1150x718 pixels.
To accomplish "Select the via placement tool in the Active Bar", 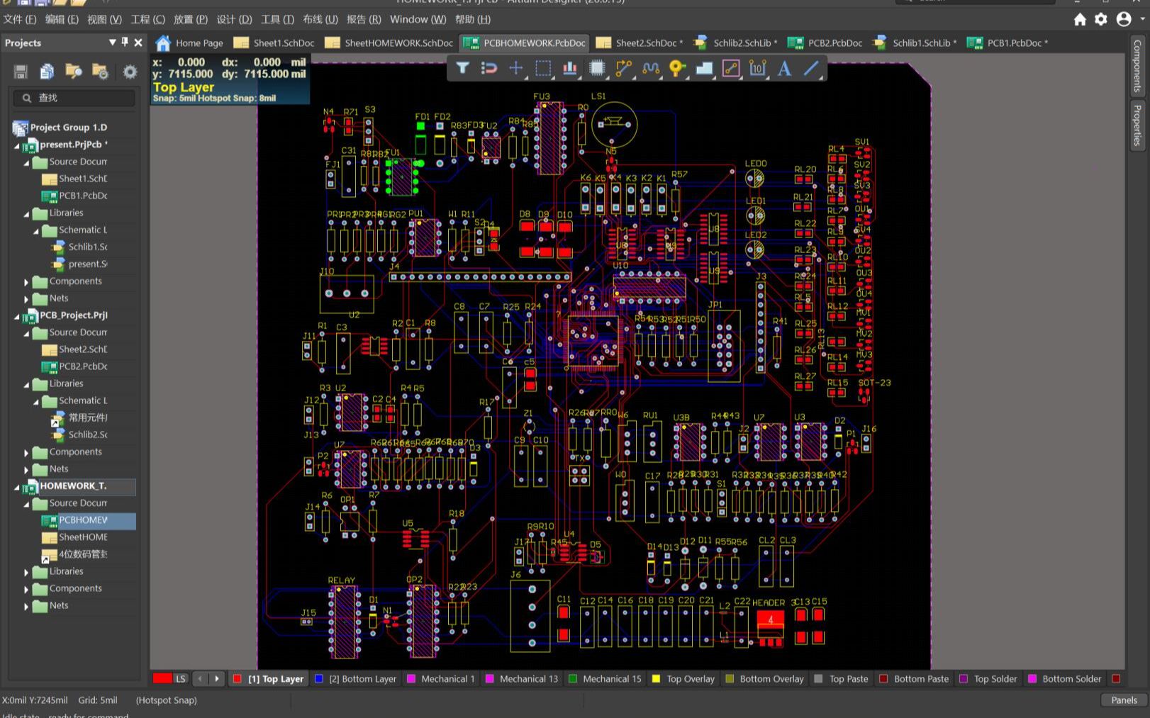I will click(x=677, y=69).
